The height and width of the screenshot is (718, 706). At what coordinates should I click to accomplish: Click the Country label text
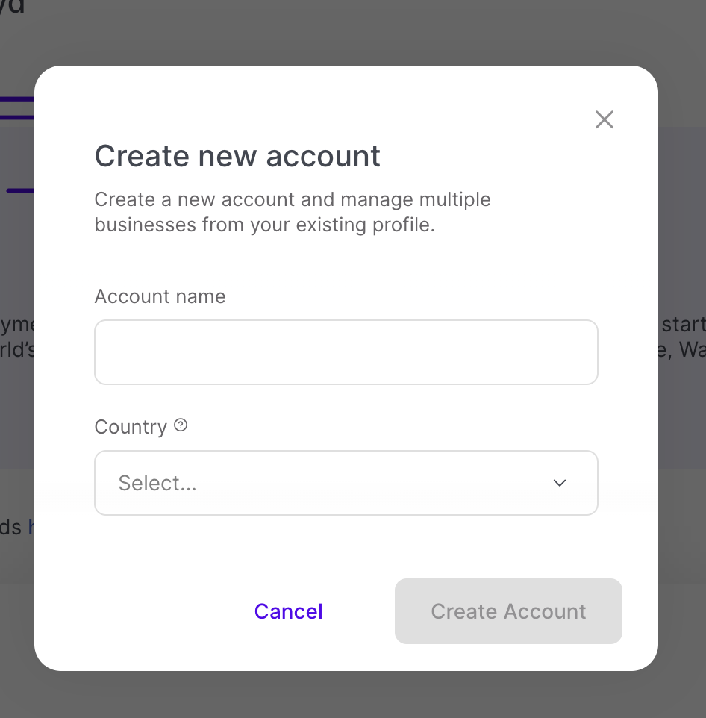[131, 427]
